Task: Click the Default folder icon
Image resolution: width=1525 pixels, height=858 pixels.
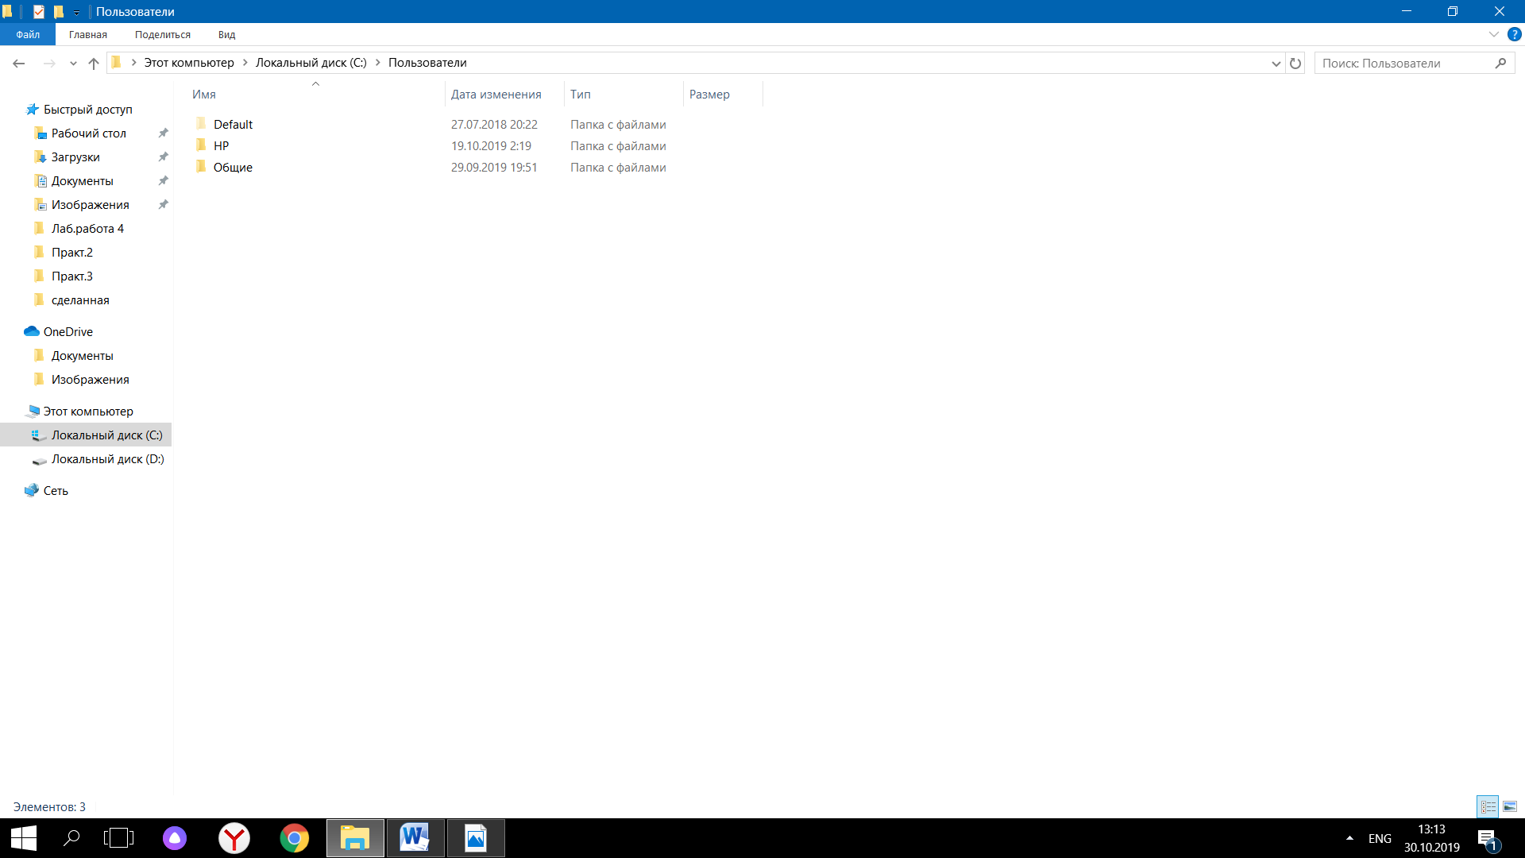Action: [201, 123]
